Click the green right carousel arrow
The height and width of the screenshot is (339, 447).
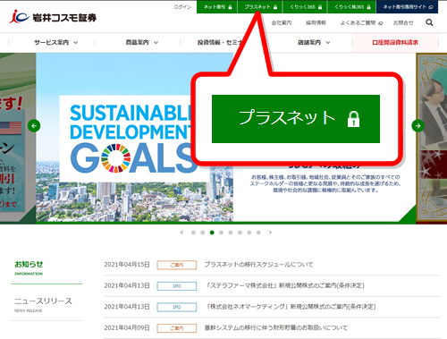click(x=417, y=126)
